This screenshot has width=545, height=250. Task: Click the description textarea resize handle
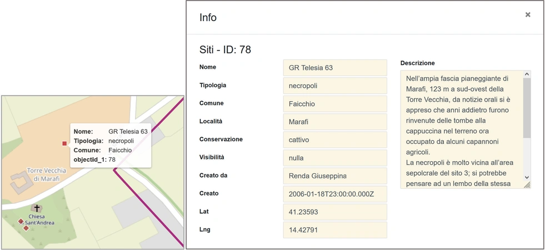[x=527, y=185]
